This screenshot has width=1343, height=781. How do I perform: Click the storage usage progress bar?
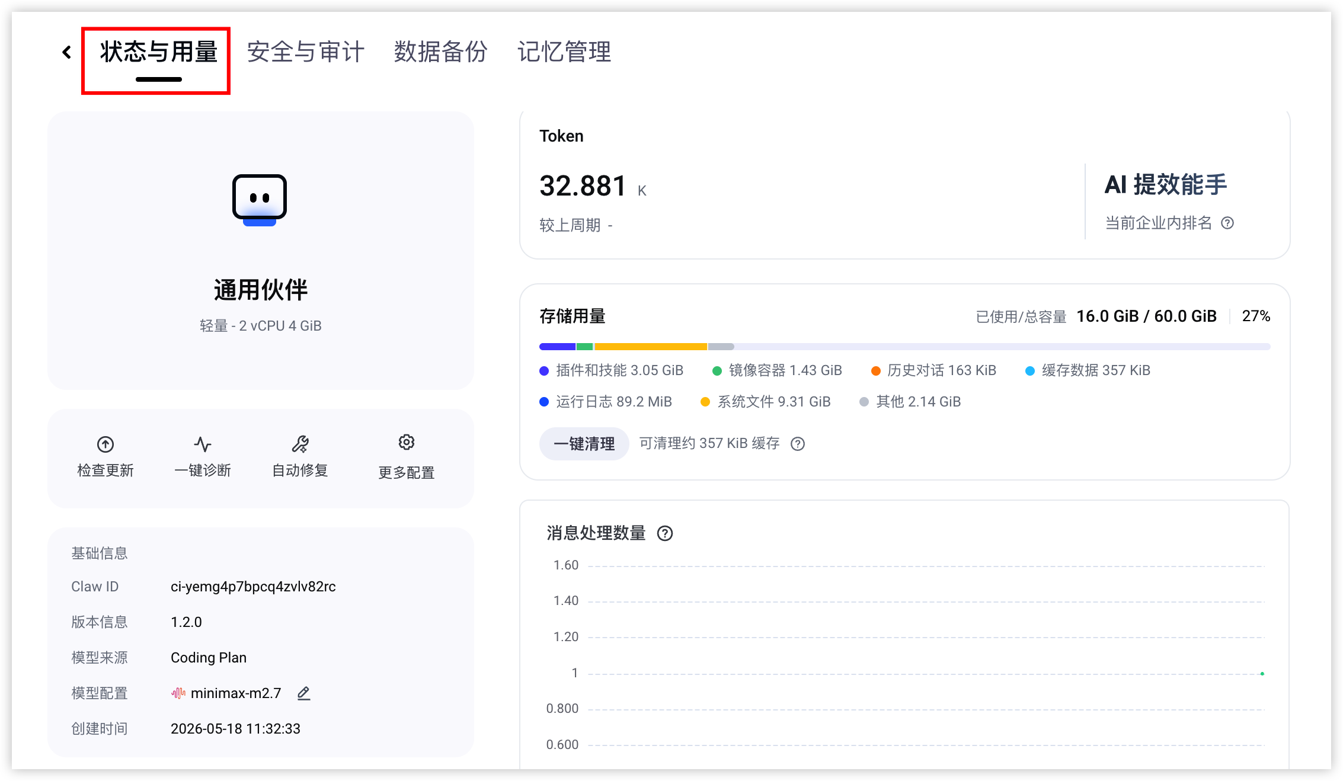pos(904,347)
